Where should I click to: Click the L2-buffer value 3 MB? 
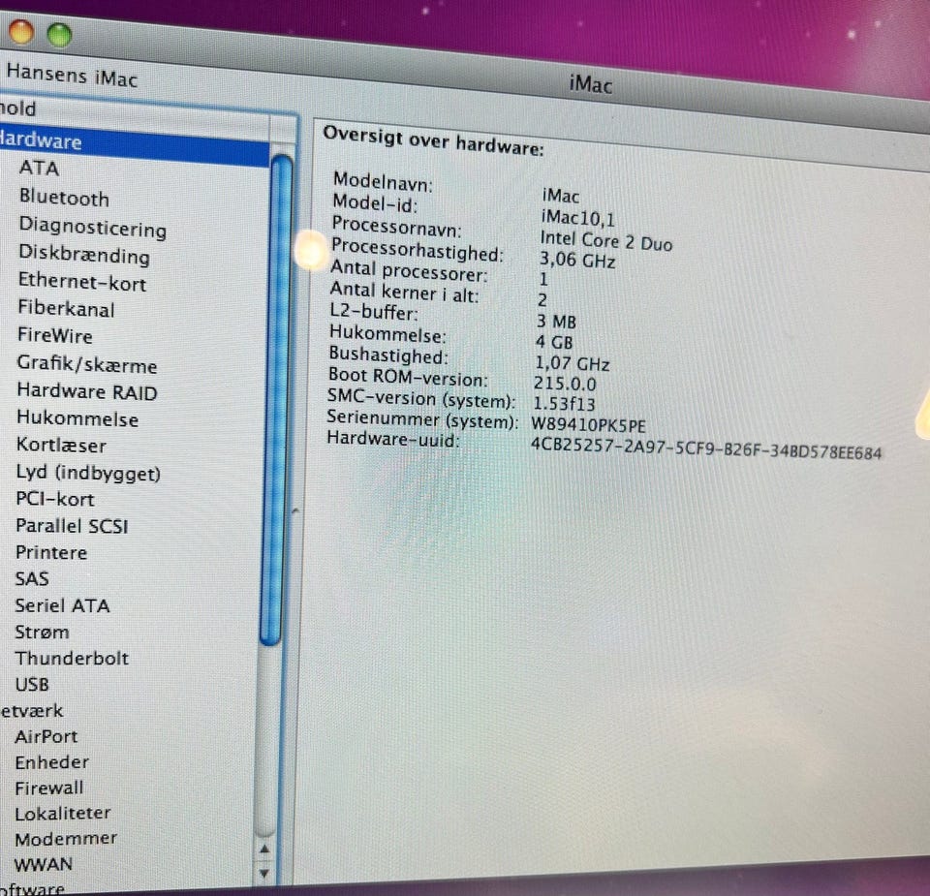(x=556, y=322)
